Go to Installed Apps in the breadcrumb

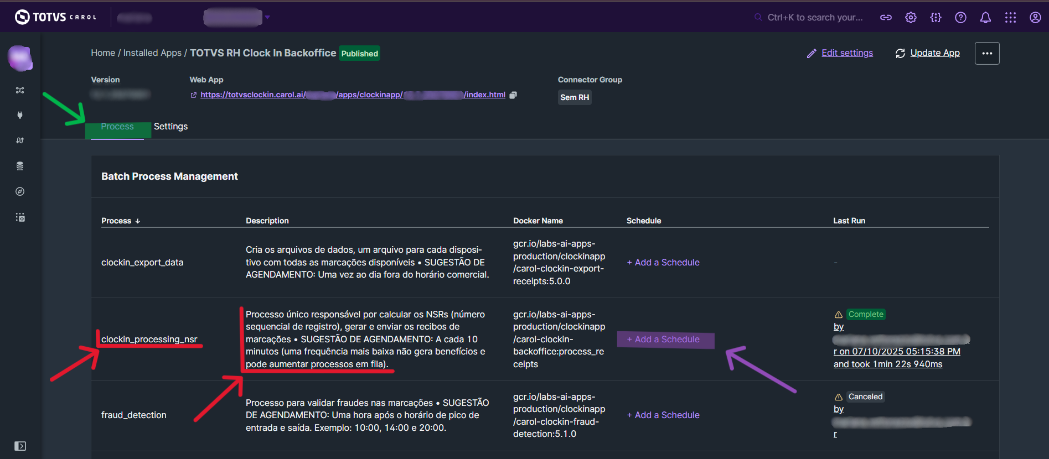(x=152, y=53)
